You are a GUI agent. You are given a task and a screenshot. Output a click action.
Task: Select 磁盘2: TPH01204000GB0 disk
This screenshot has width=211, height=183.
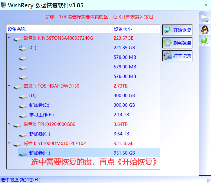click(50, 124)
